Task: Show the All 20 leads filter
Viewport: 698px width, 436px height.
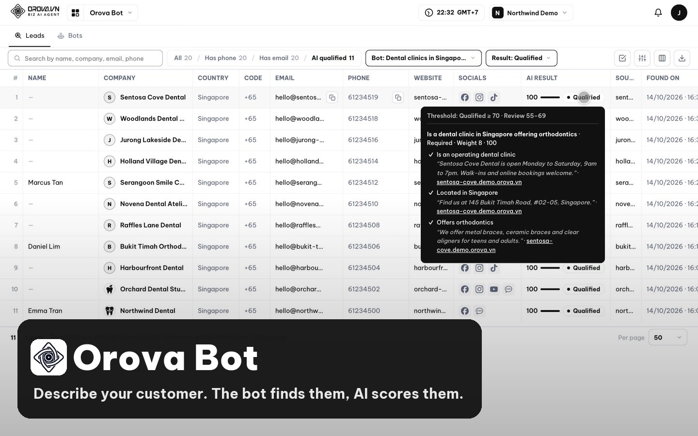Action: click(x=183, y=58)
